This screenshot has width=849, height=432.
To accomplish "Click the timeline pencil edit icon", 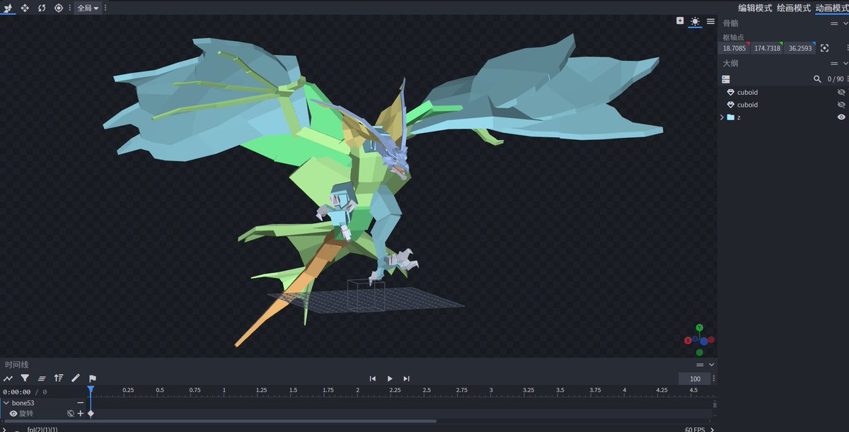I will (76, 378).
